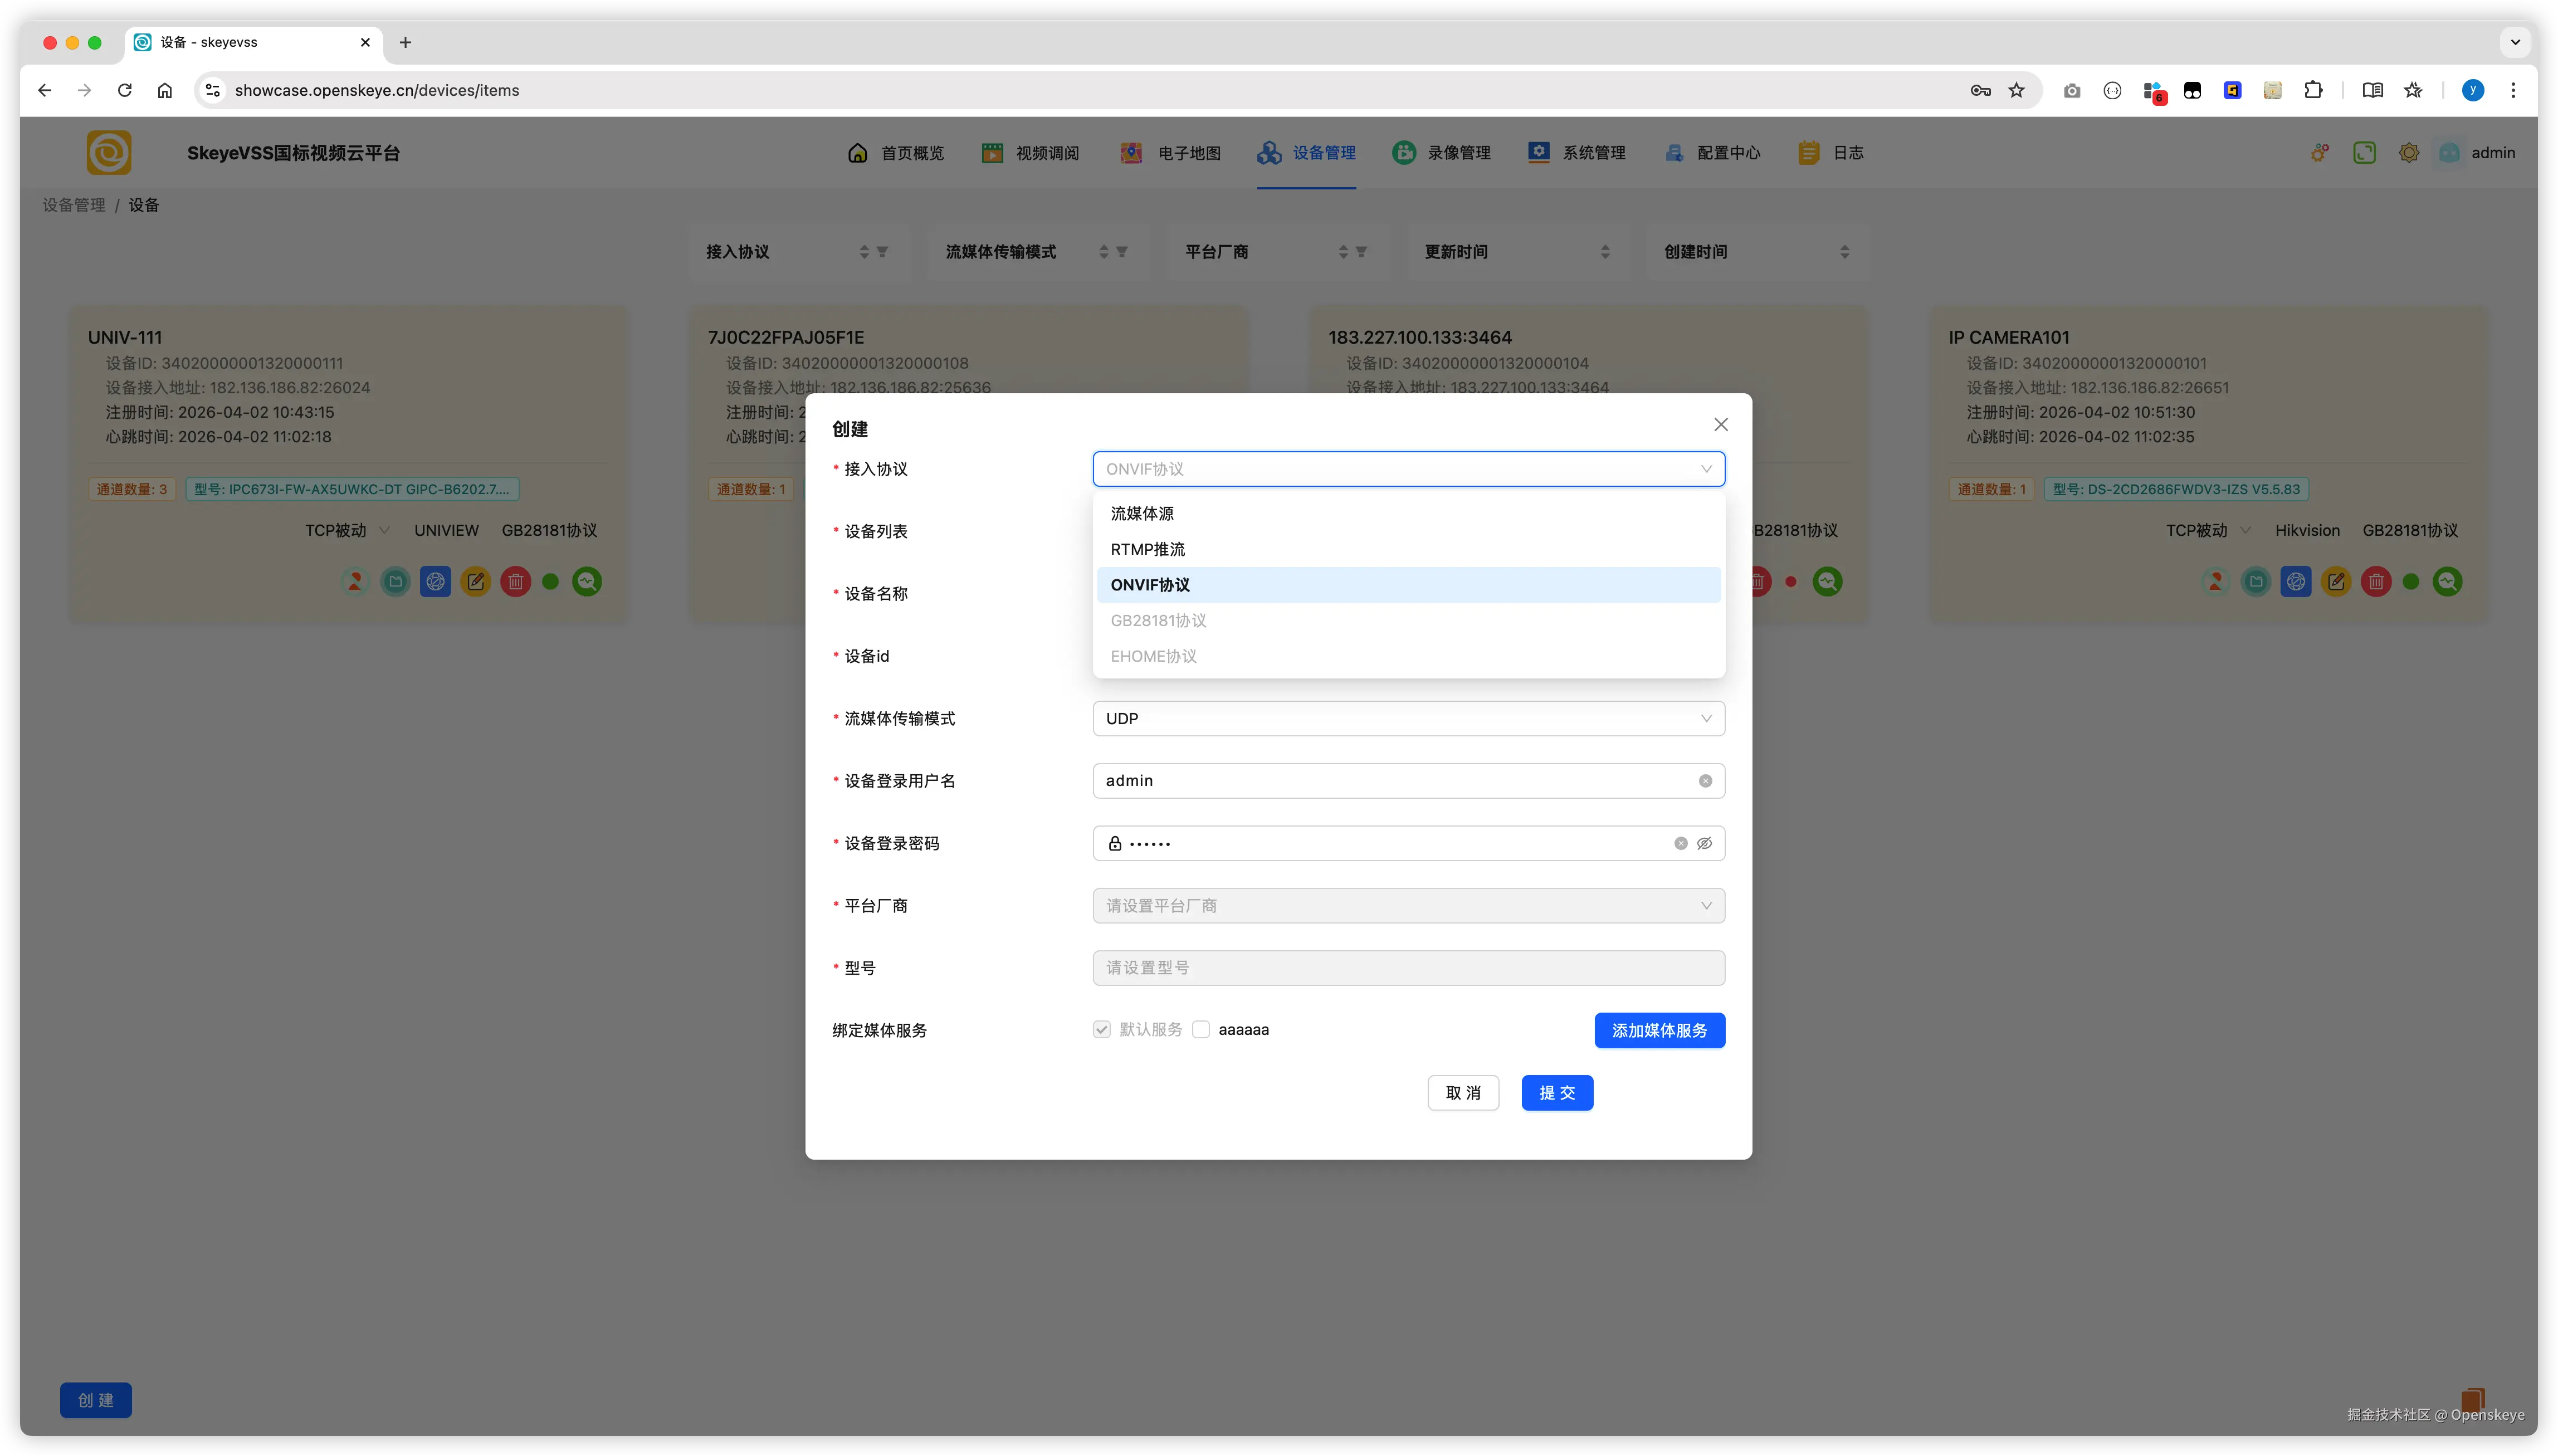Close the 创建 dialog with X
This screenshot has height=1456, width=2558.
click(x=1720, y=425)
